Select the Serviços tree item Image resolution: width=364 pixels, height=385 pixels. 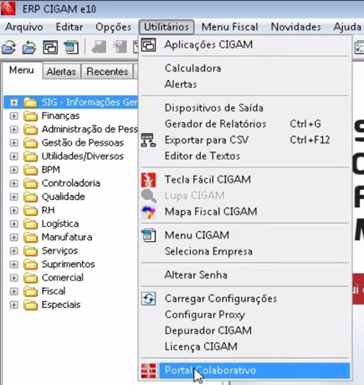point(59,251)
